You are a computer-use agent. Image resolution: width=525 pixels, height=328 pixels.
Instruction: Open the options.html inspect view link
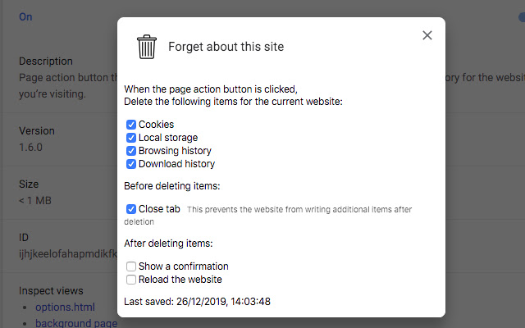coord(65,307)
